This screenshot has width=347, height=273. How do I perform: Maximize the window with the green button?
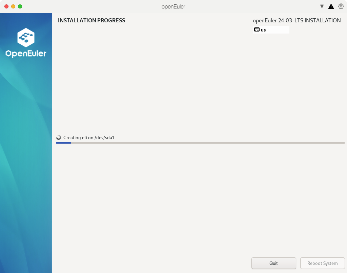[20, 6]
